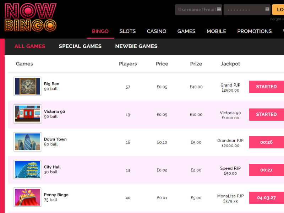This screenshot has height=213, width=284.
Task: Select the BINGO navigation tab
Action: coord(100,31)
